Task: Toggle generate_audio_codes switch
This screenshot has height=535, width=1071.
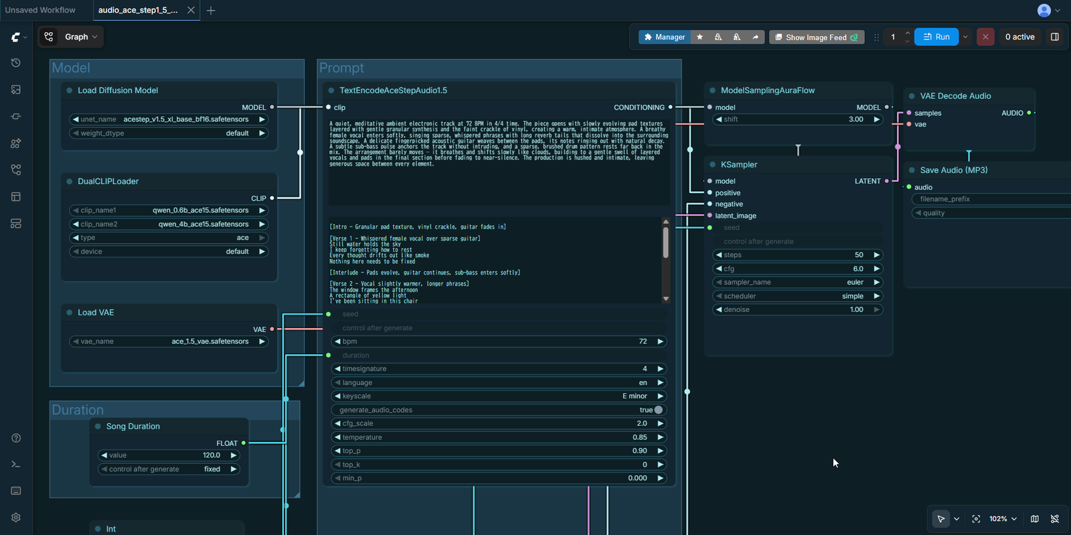Action: (659, 410)
